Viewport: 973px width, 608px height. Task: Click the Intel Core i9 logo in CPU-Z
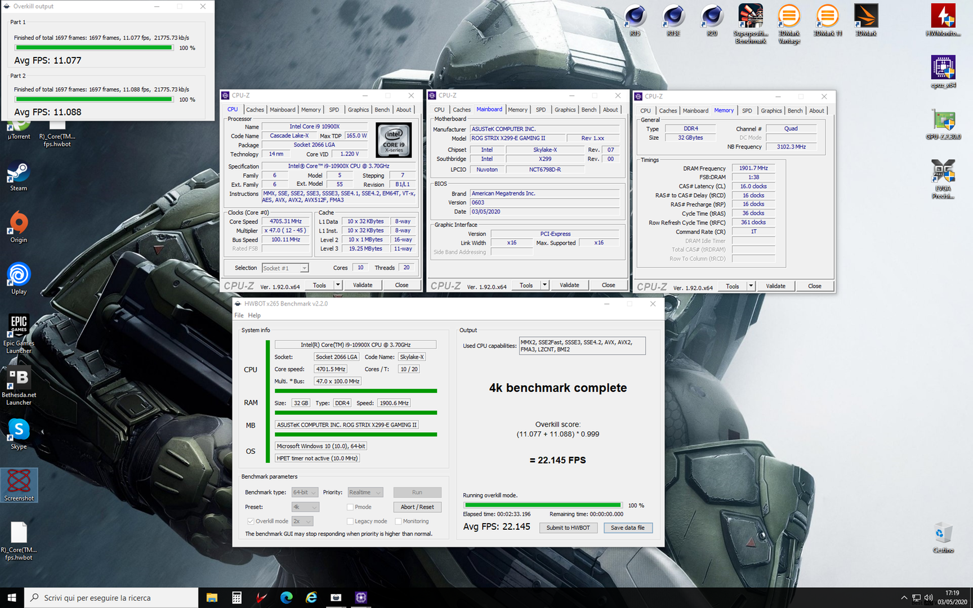[394, 140]
